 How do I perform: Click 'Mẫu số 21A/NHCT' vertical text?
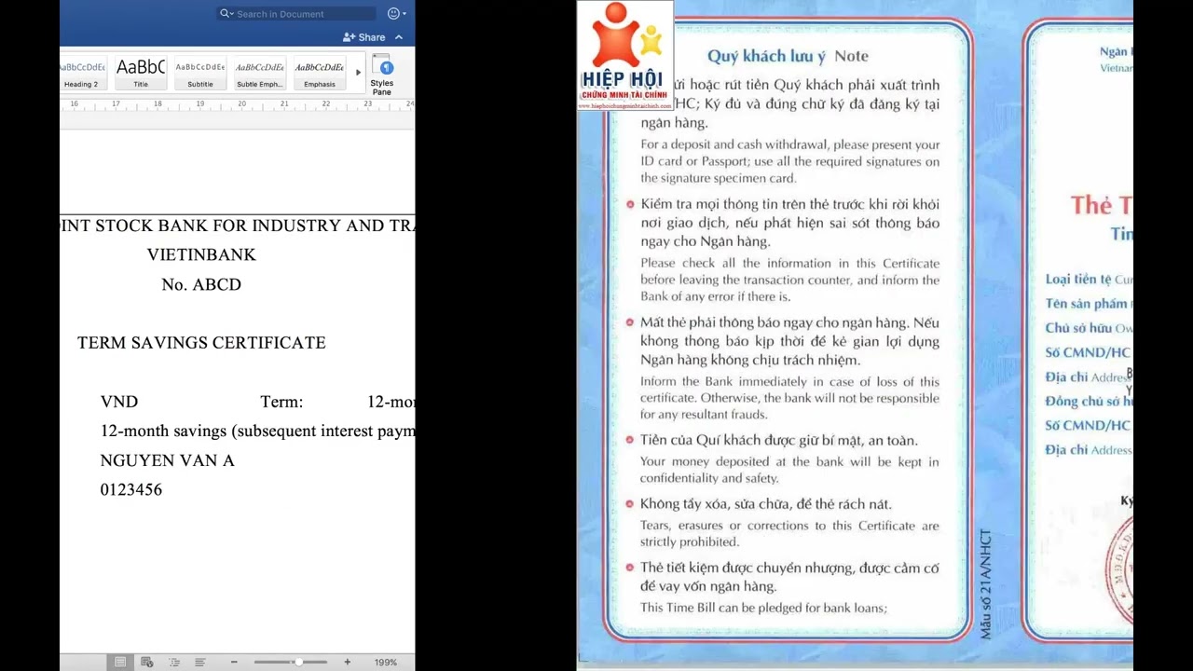click(985, 584)
